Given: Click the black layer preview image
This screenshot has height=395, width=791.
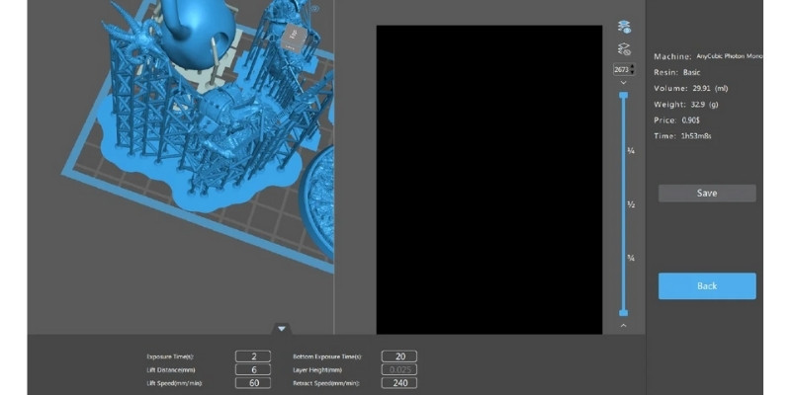Looking at the screenshot, I should point(489,180).
